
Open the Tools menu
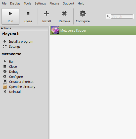point(27,3)
